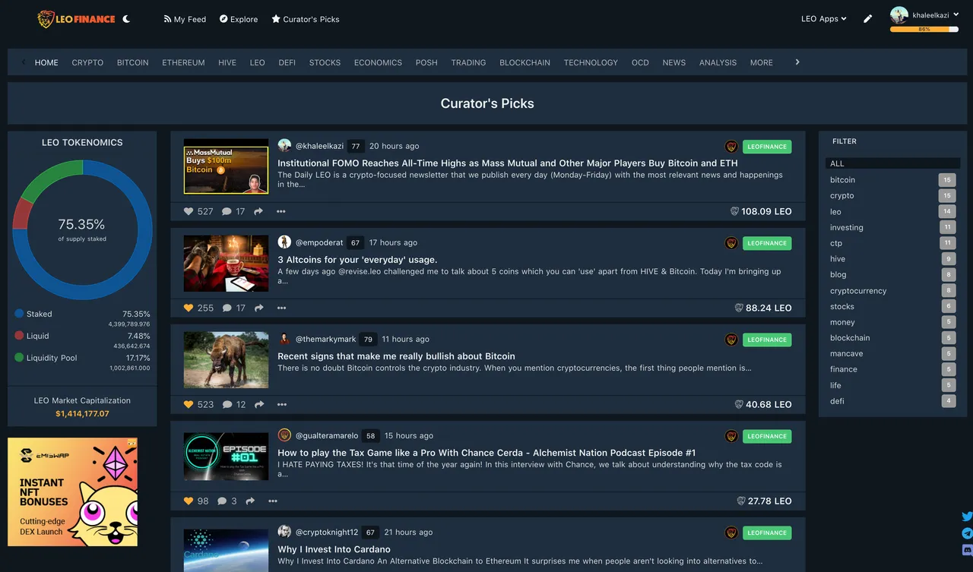Open the bison photo thumbnail
Viewport: 973px width, 572px height.
click(226, 360)
